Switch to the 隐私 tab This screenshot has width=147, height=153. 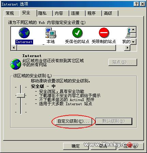[x=42, y=13]
